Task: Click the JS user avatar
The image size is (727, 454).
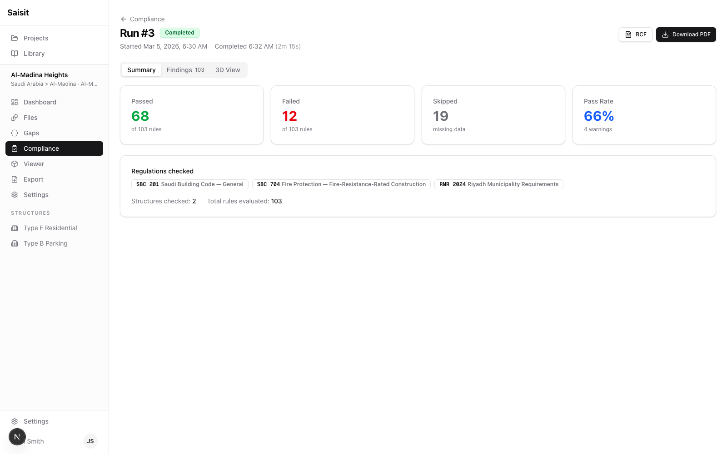Action: (x=90, y=441)
